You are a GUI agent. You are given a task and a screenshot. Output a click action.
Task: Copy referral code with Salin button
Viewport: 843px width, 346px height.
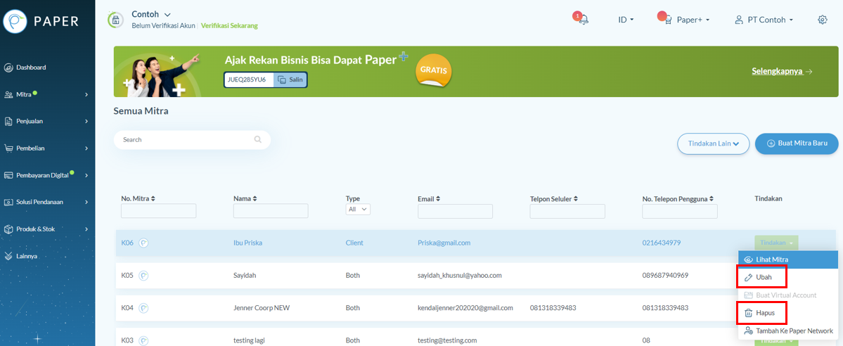(290, 79)
